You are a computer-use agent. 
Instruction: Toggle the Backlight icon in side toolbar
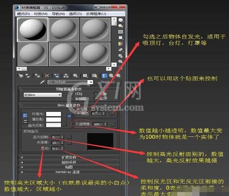(121, 26)
